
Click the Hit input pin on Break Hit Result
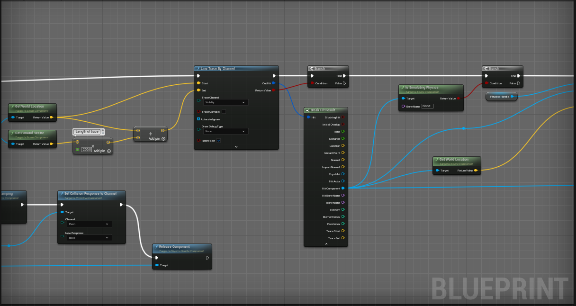click(x=308, y=117)
